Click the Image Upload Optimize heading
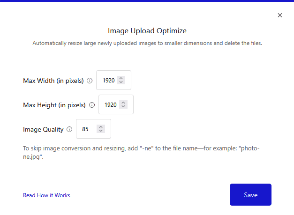The width and height of the screenshot is (294, 215). pyautogui.click(x=147, y=31)
